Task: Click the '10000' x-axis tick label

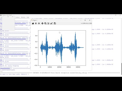Action: tap(50, 67)
